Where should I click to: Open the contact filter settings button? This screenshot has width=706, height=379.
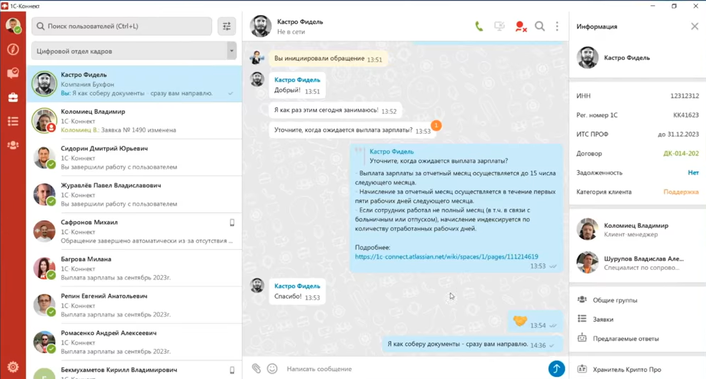[227, 27]
